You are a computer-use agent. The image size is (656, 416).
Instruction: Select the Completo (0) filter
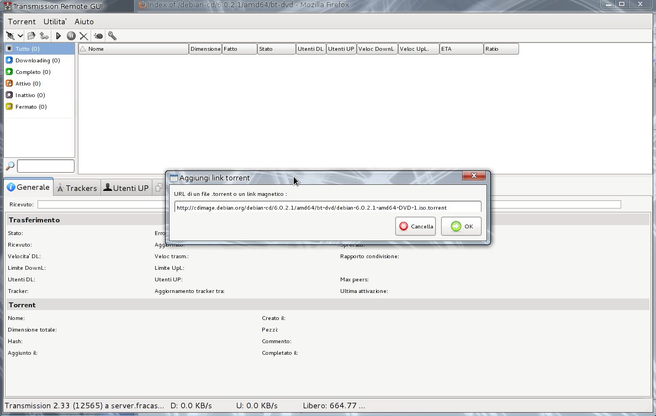pyautogui.click(x=39, y=72)
